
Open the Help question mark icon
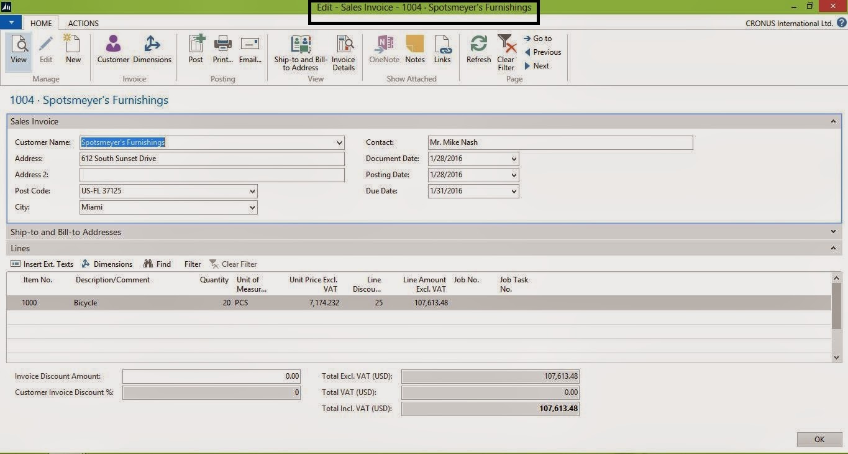[841, 23]
